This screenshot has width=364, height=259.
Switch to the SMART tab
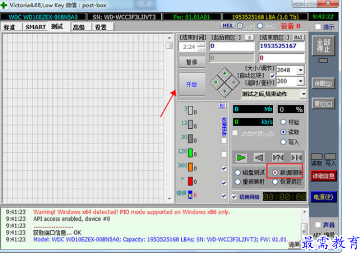[35, 27]
